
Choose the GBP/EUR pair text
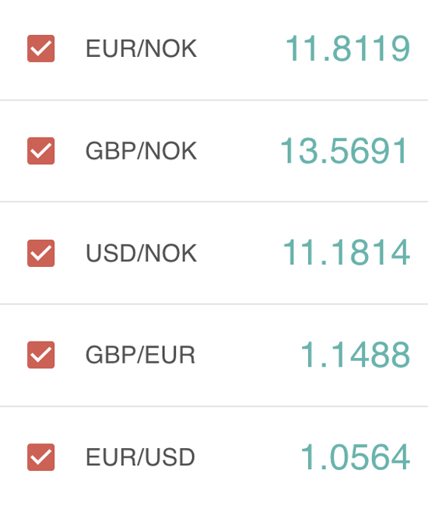click(x=140, y=355)
